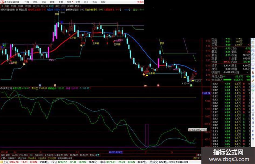Click the 设置 button in indicator bar
The height and width of the screenshot is (164, 255).
(97, 155)
